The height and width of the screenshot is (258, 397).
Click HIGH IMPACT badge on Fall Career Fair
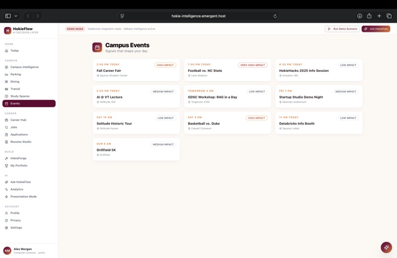165,65
